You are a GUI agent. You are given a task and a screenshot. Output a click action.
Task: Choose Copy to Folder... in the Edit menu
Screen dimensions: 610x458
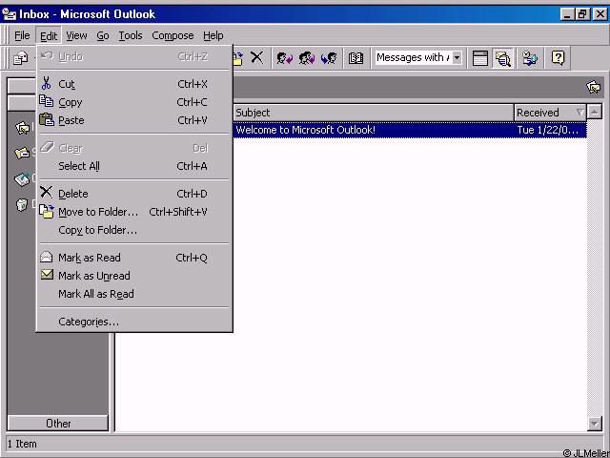[x=134, y=230]
